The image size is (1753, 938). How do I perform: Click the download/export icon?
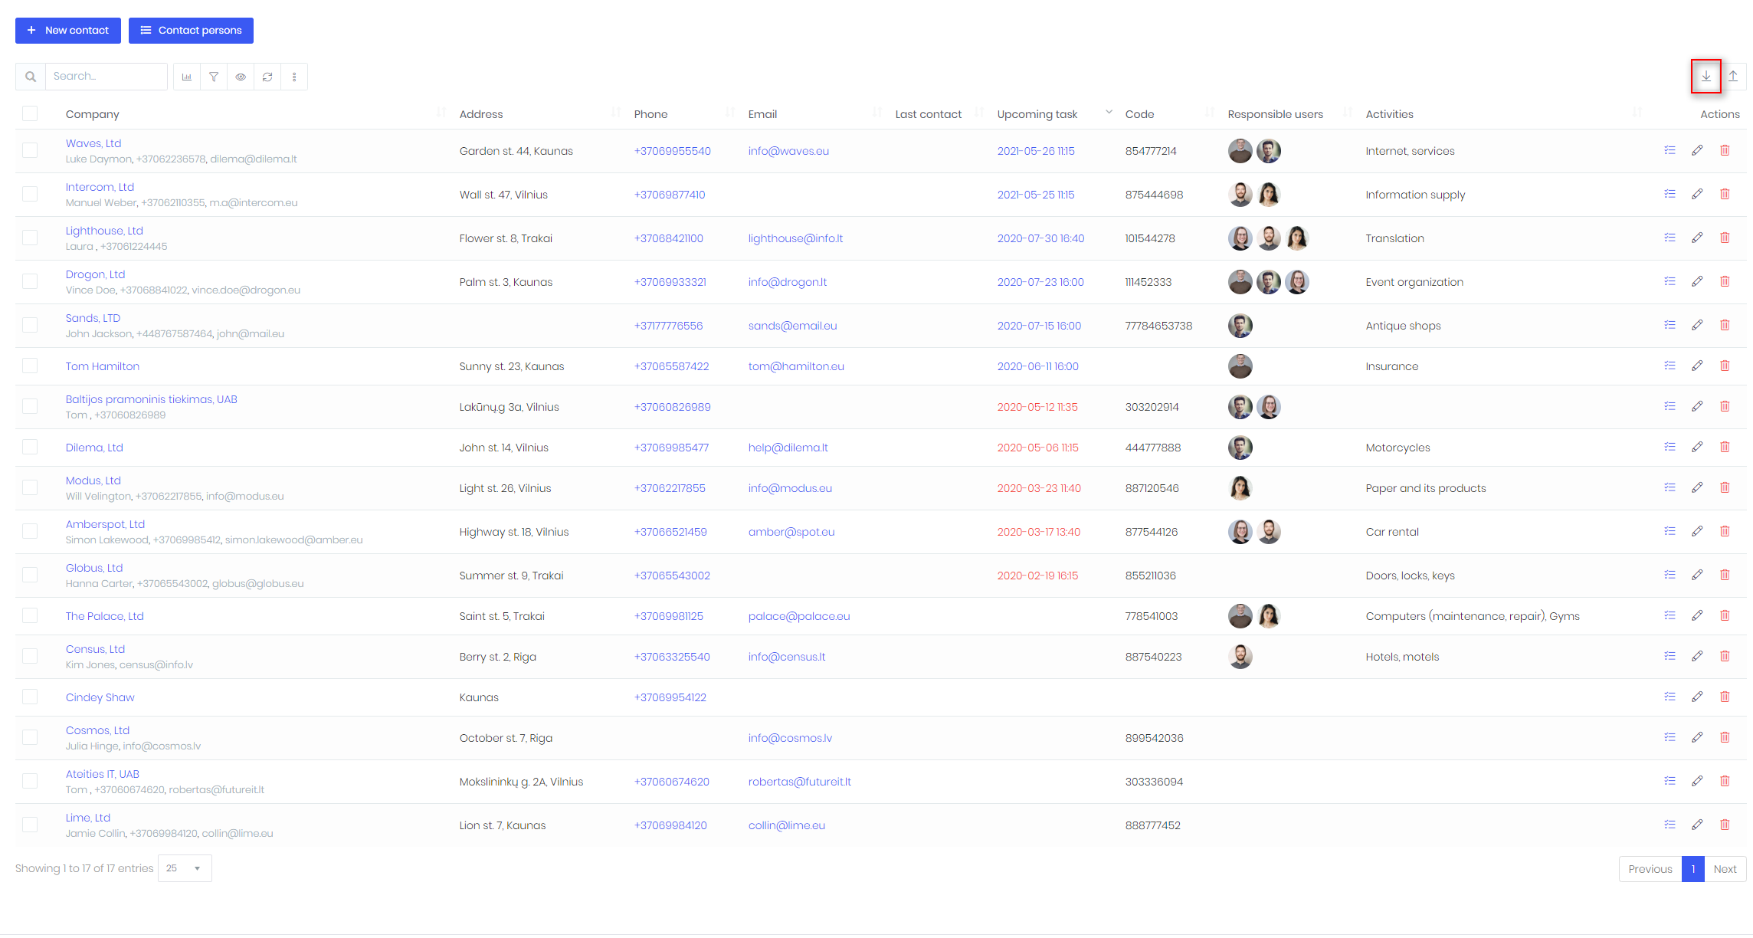(1705, 77)
